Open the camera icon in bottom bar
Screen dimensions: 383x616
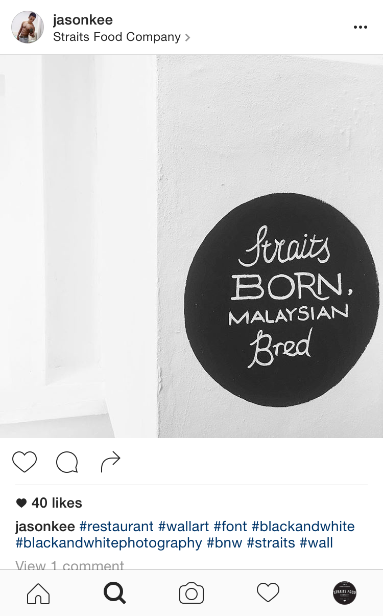pos(192,594)
